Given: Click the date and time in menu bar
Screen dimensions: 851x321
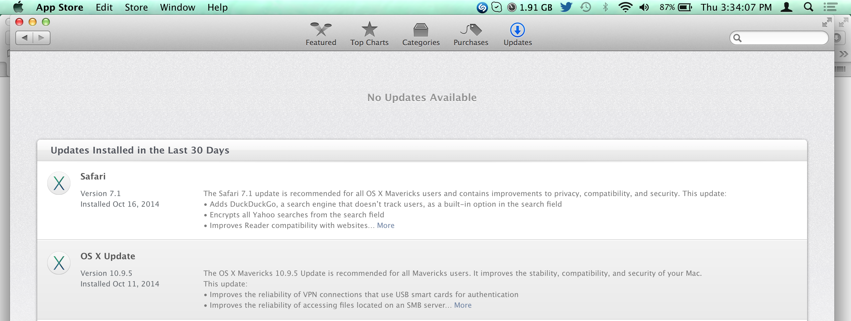Looking at the screenshot, I should pyautogui.click(x=736, y=7).
